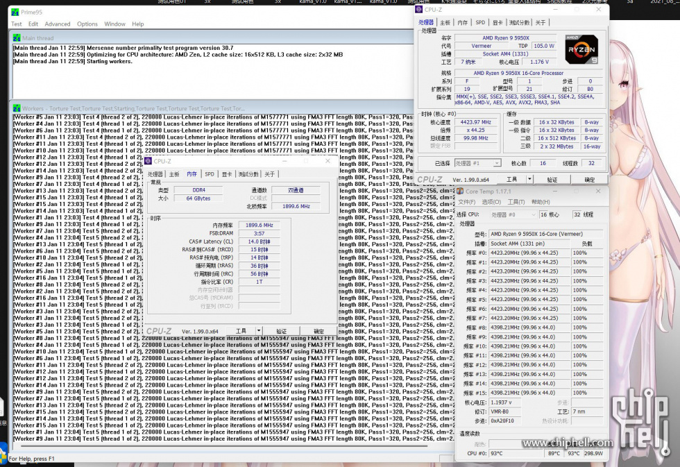Click Core Temp 核心电压 value 1.1937 v
Screen dimensions: 680x467
[x=505, y=403]
